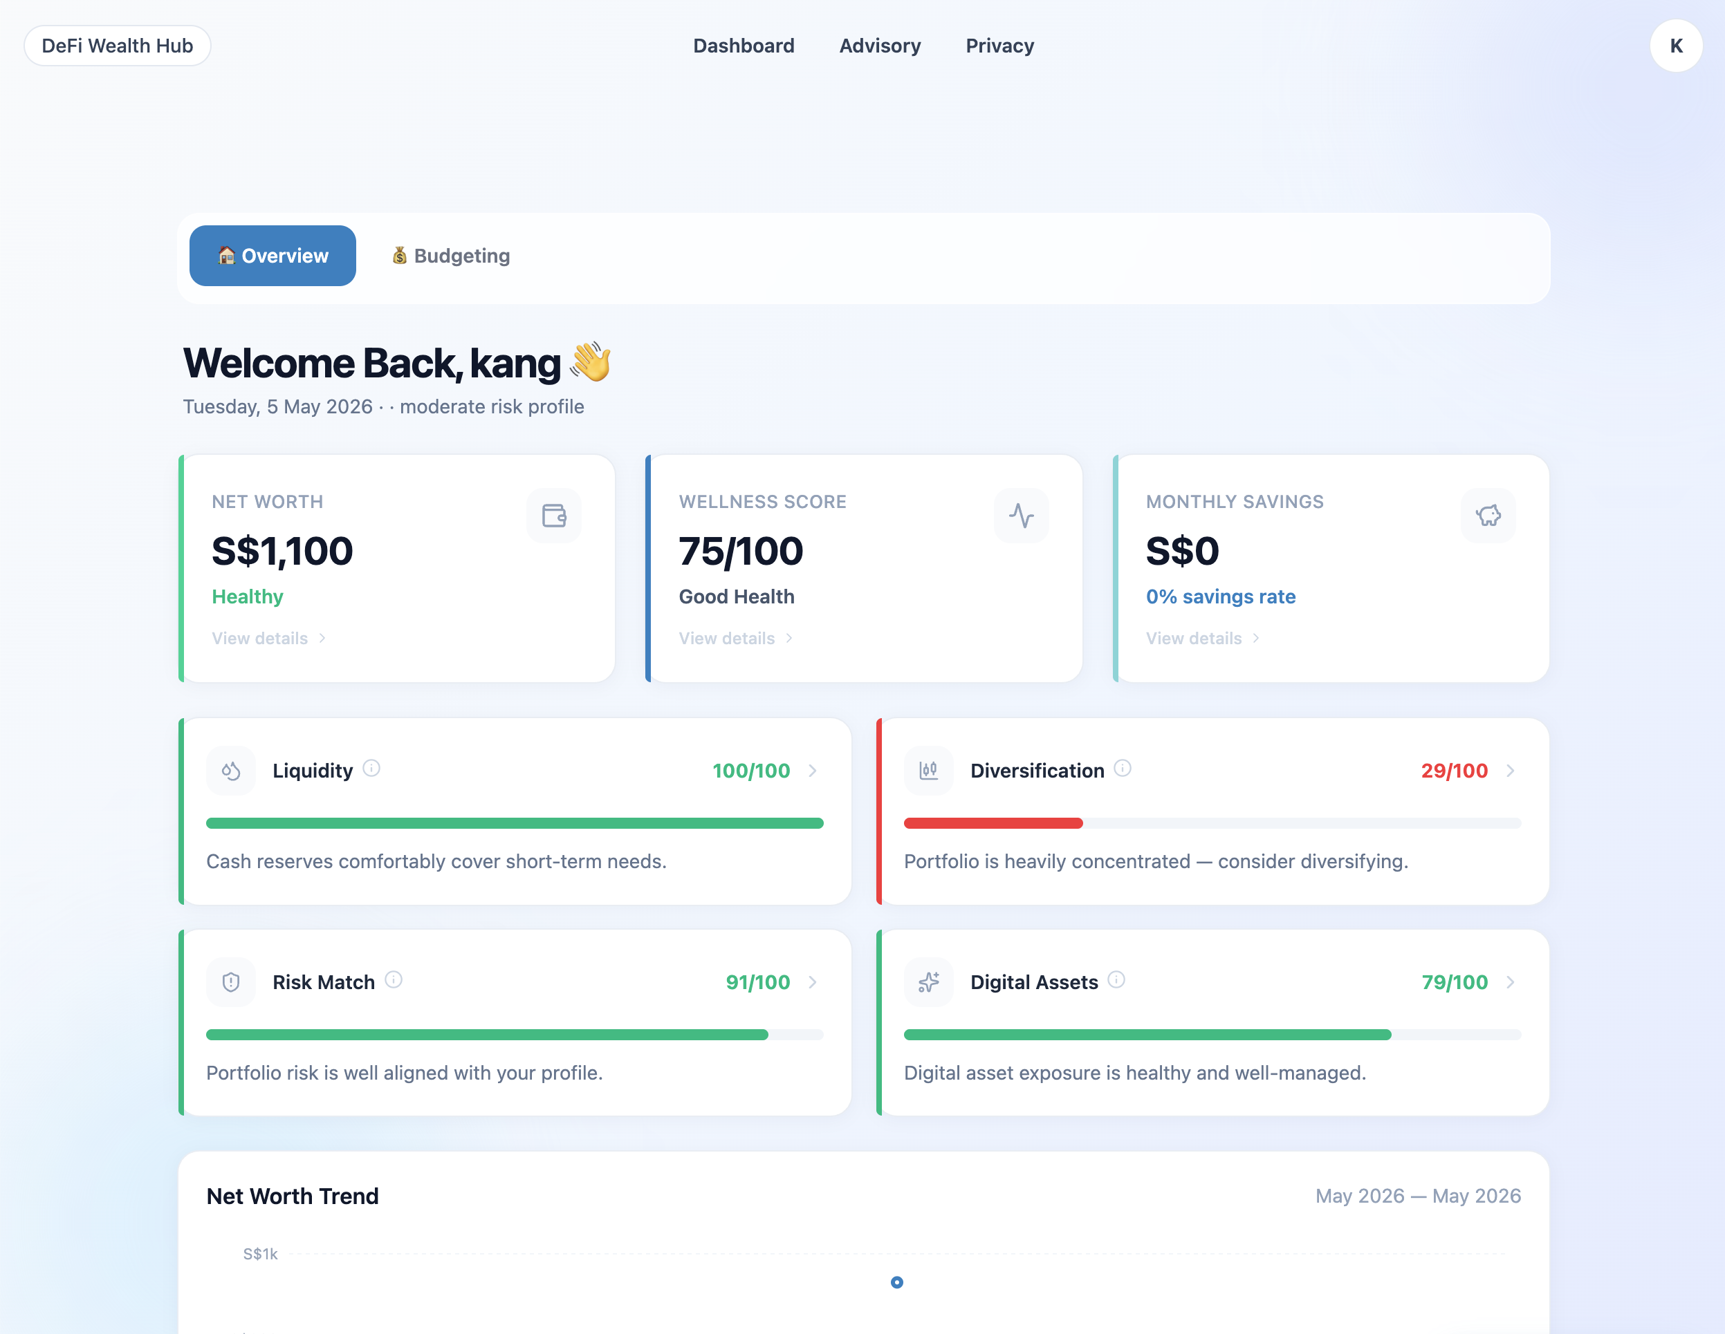
Task: Click 'Cash reserves comfortably cover' description
Action: point(436,861)
